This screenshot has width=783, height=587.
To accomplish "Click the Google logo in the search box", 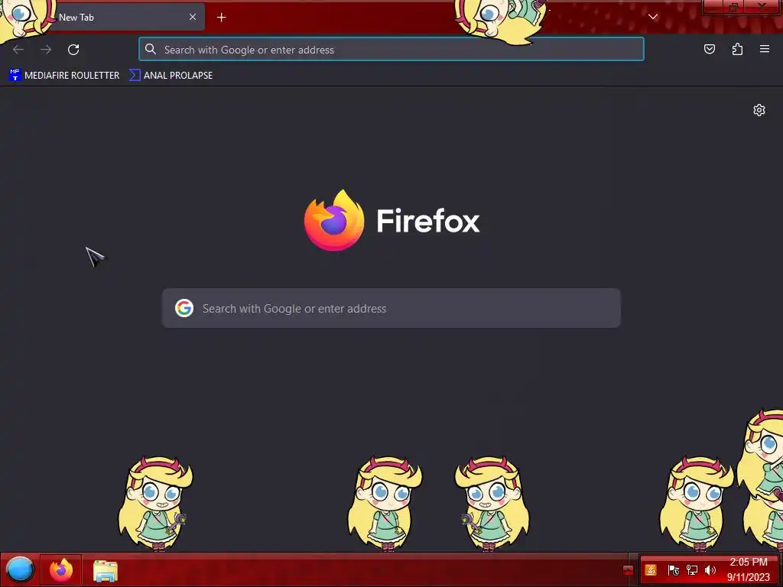I will click(x=184, y=308).
